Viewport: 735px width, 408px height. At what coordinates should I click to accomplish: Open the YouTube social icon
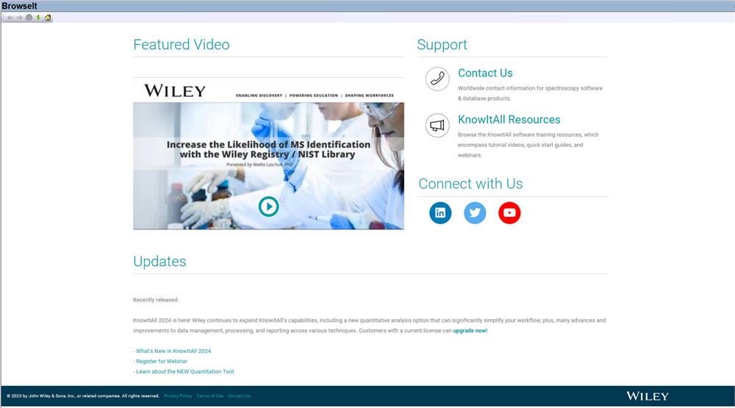tap(509, 212)
